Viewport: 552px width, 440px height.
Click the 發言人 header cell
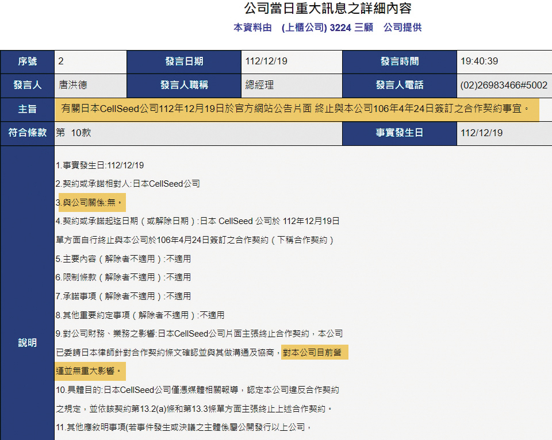pos(28,86)
